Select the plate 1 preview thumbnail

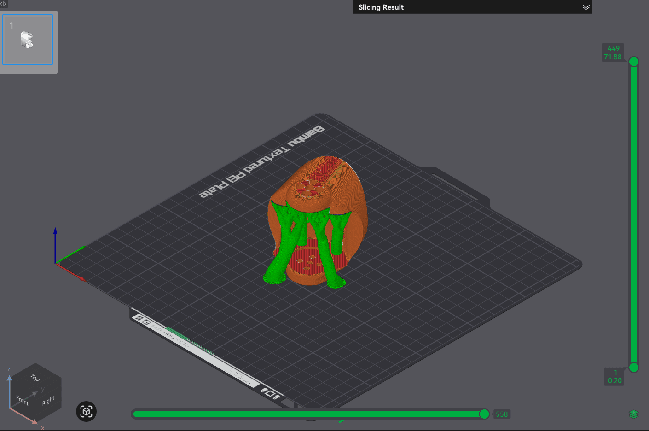28,39
